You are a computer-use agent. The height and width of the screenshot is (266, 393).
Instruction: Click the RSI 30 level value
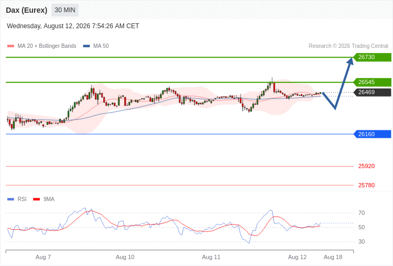point(362,242)
